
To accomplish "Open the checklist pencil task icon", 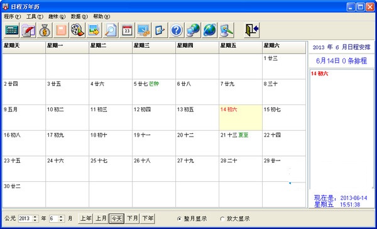I will point(160,30).
